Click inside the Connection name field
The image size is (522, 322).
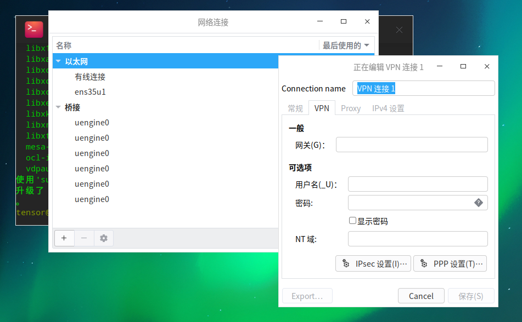[423, 88]
